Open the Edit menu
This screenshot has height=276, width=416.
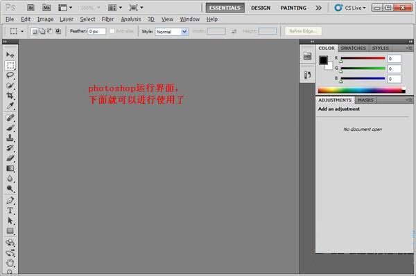[26, 19]
